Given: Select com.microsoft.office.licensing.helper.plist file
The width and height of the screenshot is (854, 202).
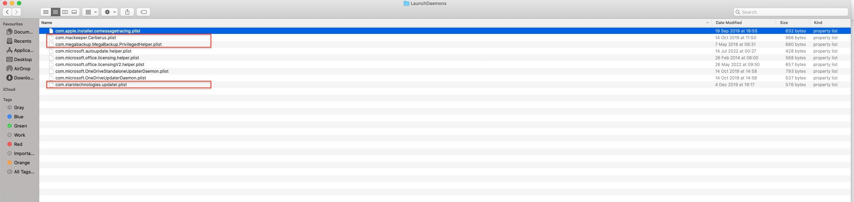Looking at the screenshot, I should pyautogui.click(x=445, y=58).
